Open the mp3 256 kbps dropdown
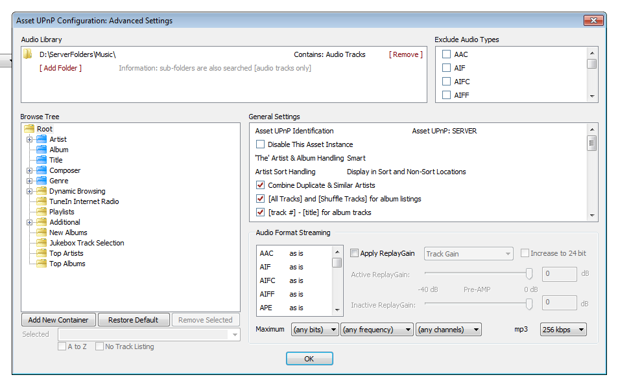Viewport: 618px width, 386px height. (563, 330)
